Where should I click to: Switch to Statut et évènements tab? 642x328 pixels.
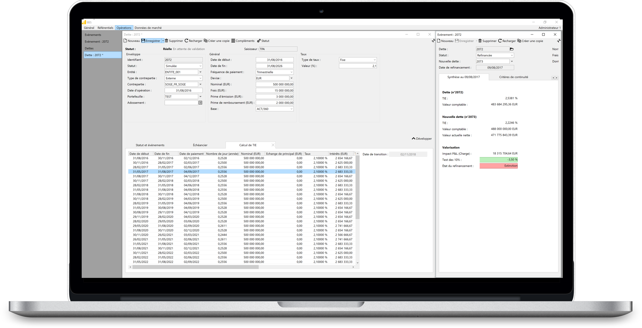150,145
